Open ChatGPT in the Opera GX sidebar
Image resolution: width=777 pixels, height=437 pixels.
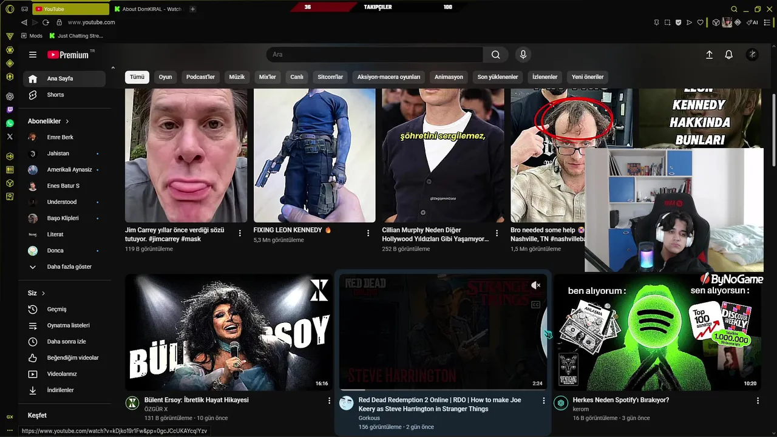click(x=10, y=96)
